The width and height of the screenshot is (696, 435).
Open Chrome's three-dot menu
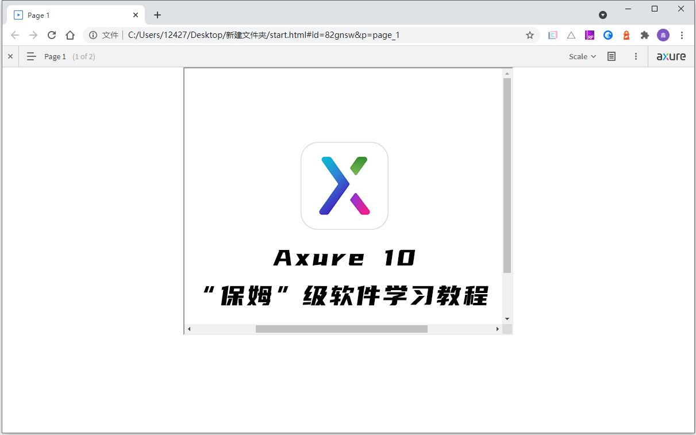click(682, 35)
